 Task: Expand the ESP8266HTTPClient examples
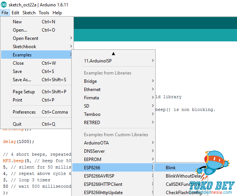pos(113,184)
